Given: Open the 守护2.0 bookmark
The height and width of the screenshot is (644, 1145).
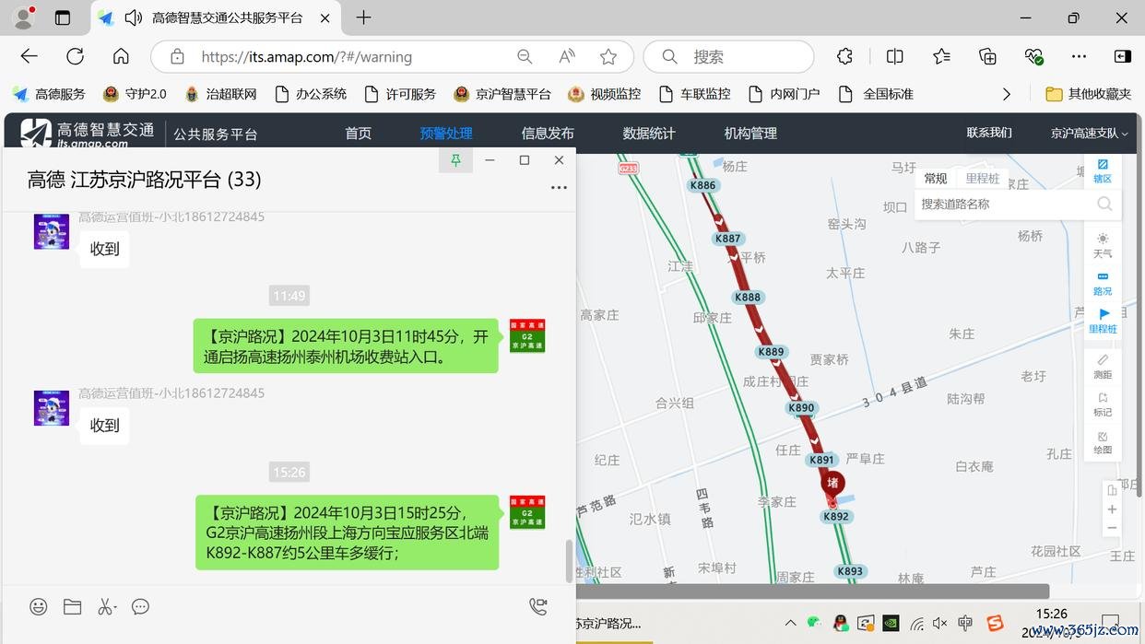Looking at the screenshot, I should pyautogui.click(x=136, y=94).
